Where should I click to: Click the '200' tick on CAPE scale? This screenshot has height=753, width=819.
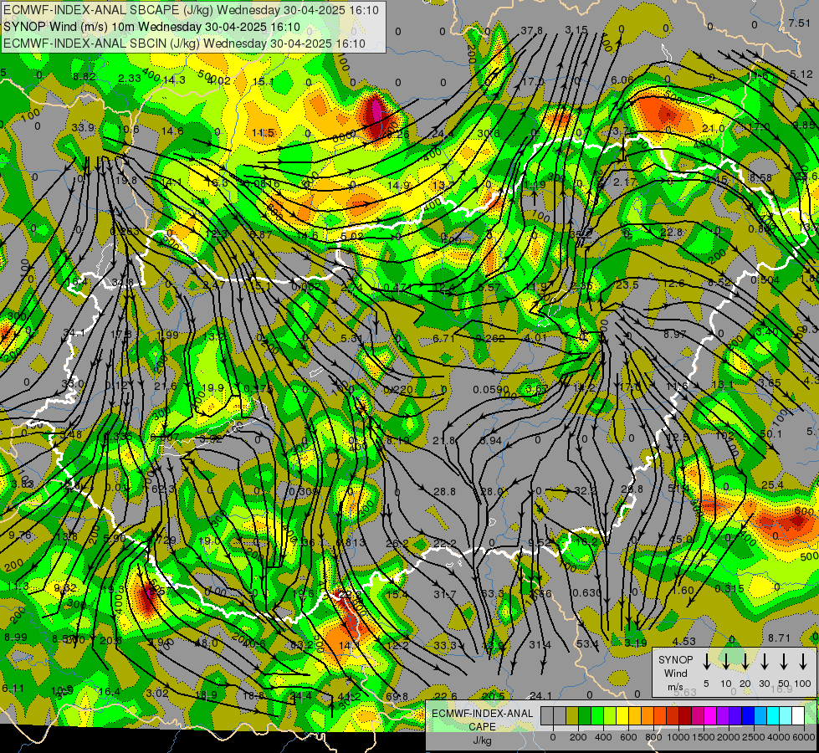pyautogui.click(x=578, y=737)
